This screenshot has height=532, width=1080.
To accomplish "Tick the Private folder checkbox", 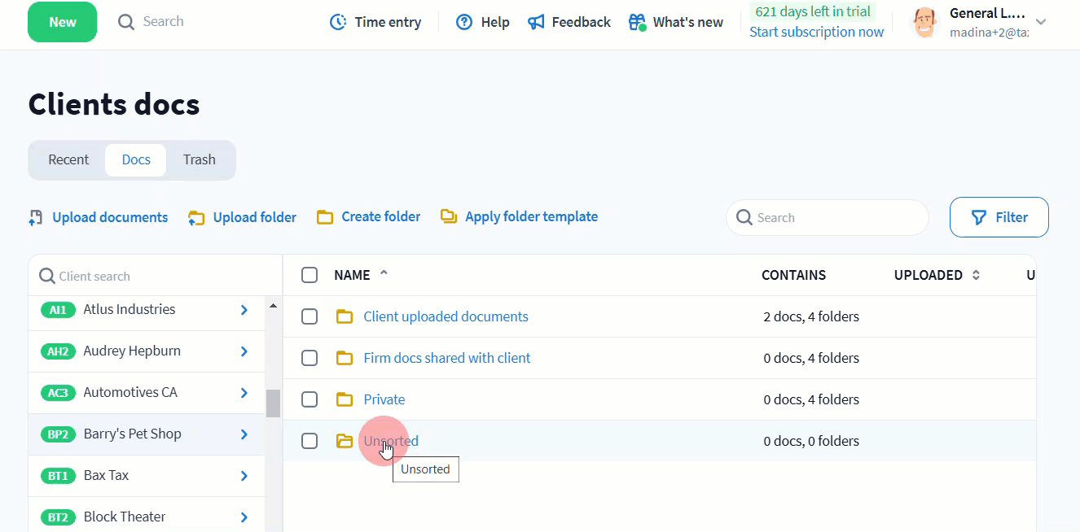I will click(x=310, y=399).
